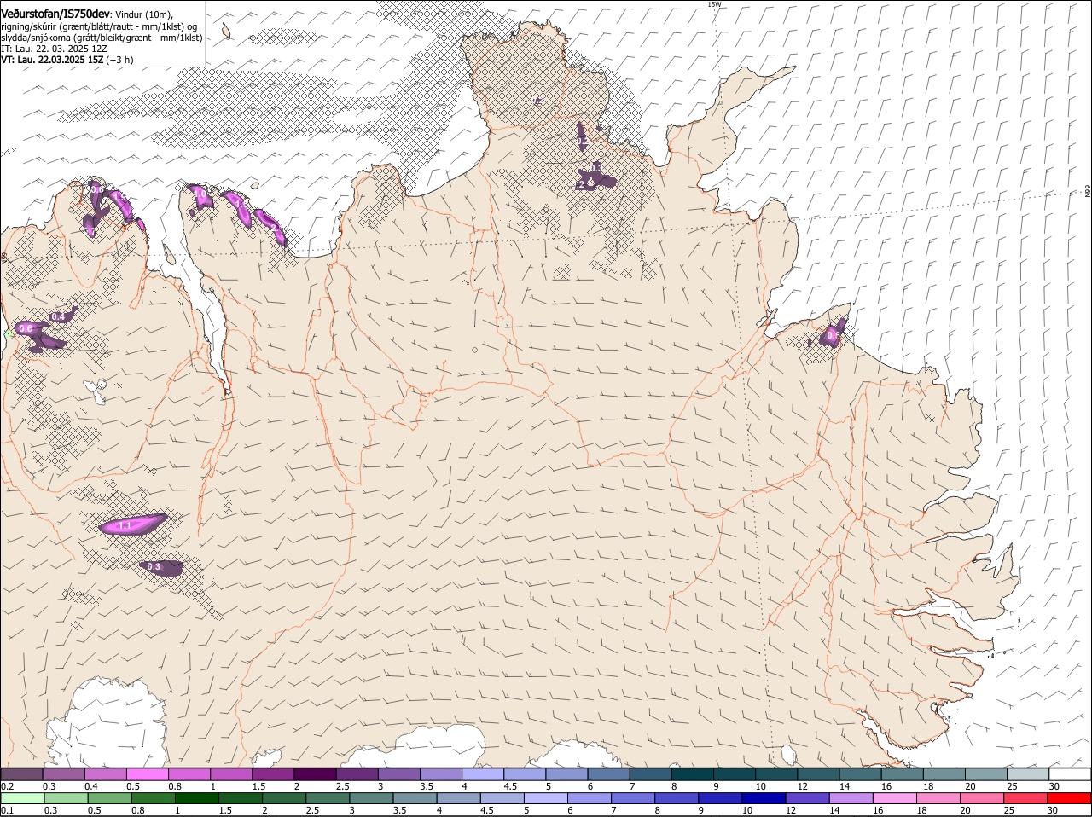Pick the snow scale swatch starting at 0.8
The image size is (1092, 817).
[x=189, y=774]
